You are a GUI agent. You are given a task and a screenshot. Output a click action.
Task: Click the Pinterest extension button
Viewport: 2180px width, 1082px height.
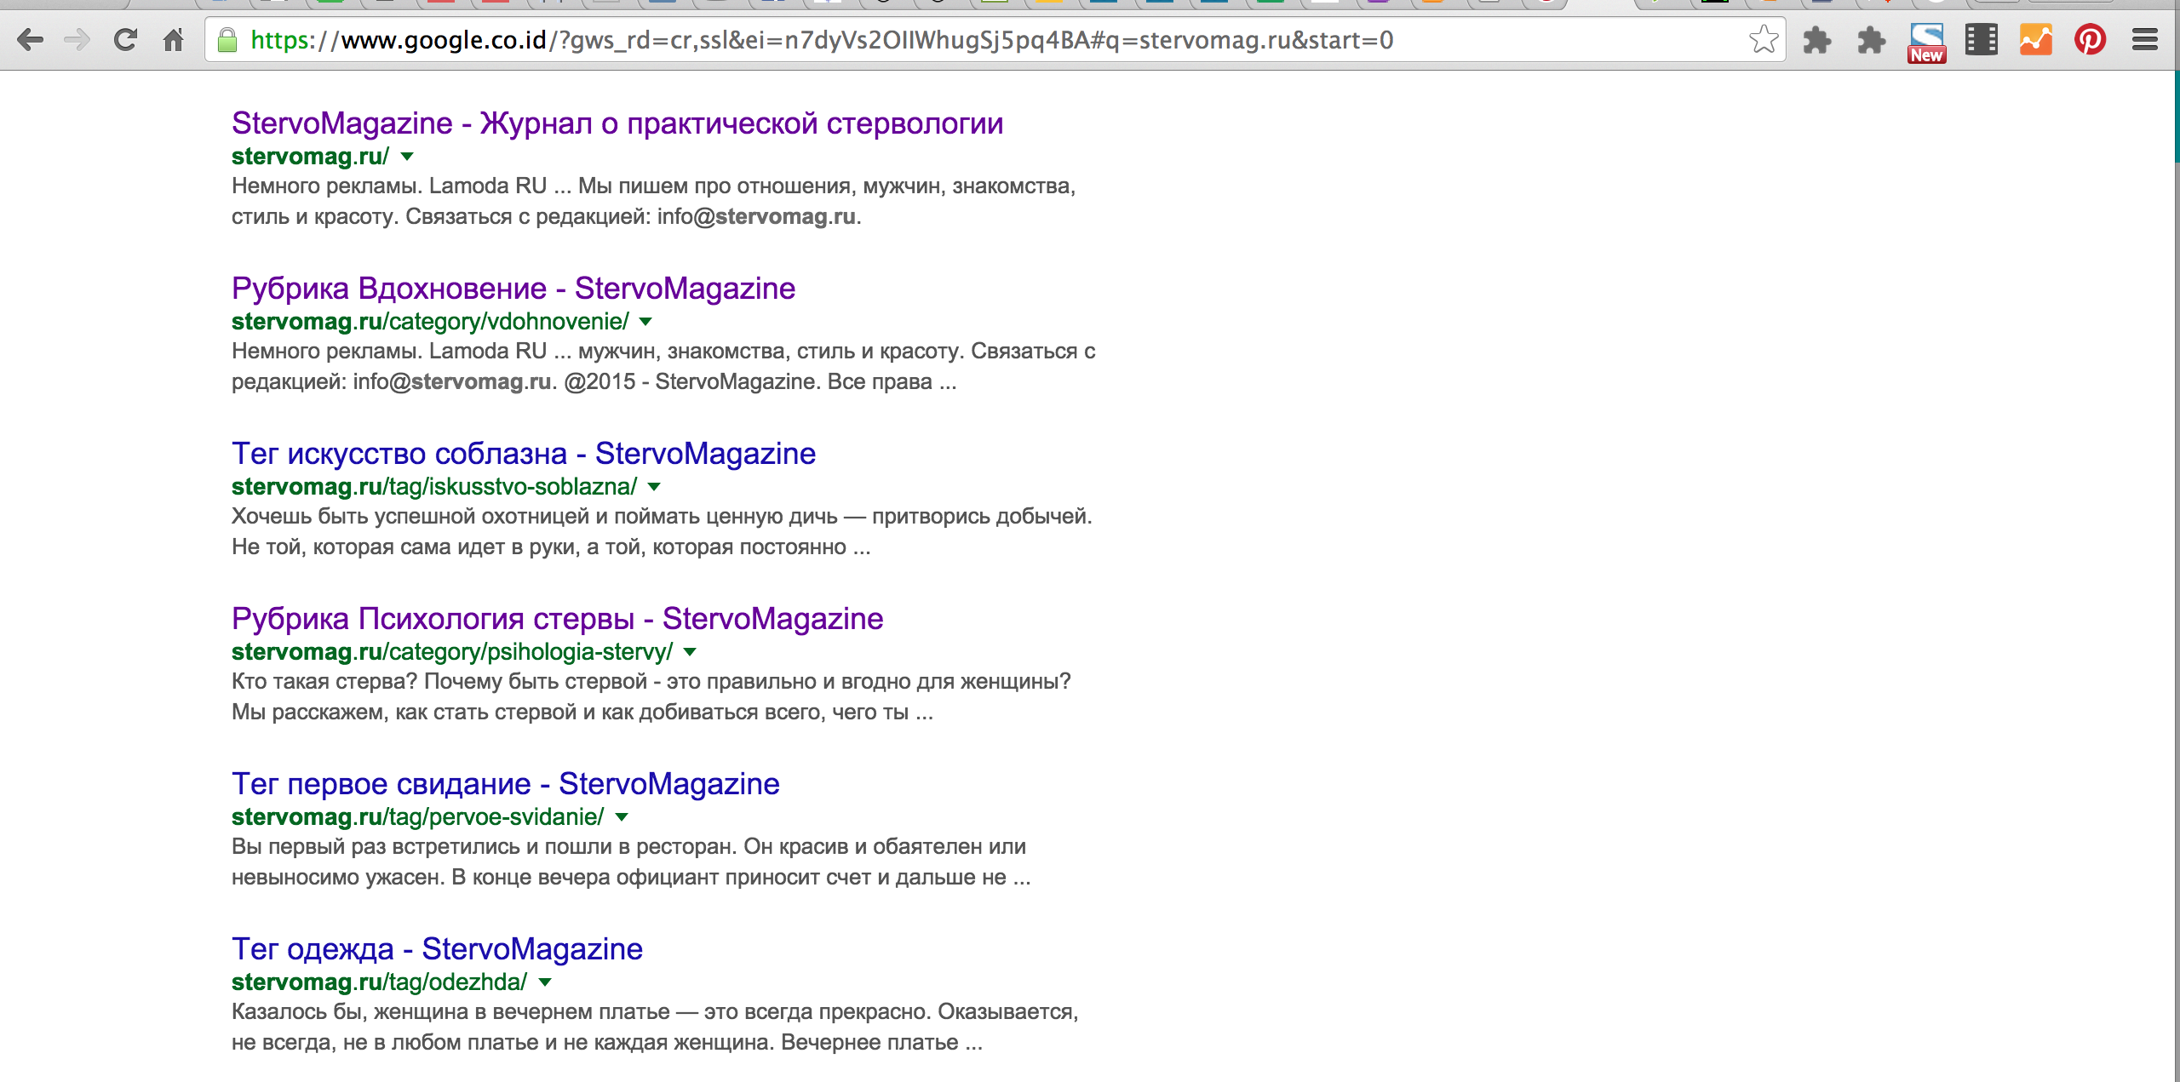pos(2090,40)
